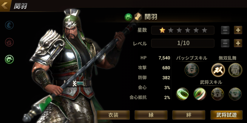Screen dimensions: 247x123
Task: Tap the highlighted 双 musou skill icon
Action: [218, 70]
